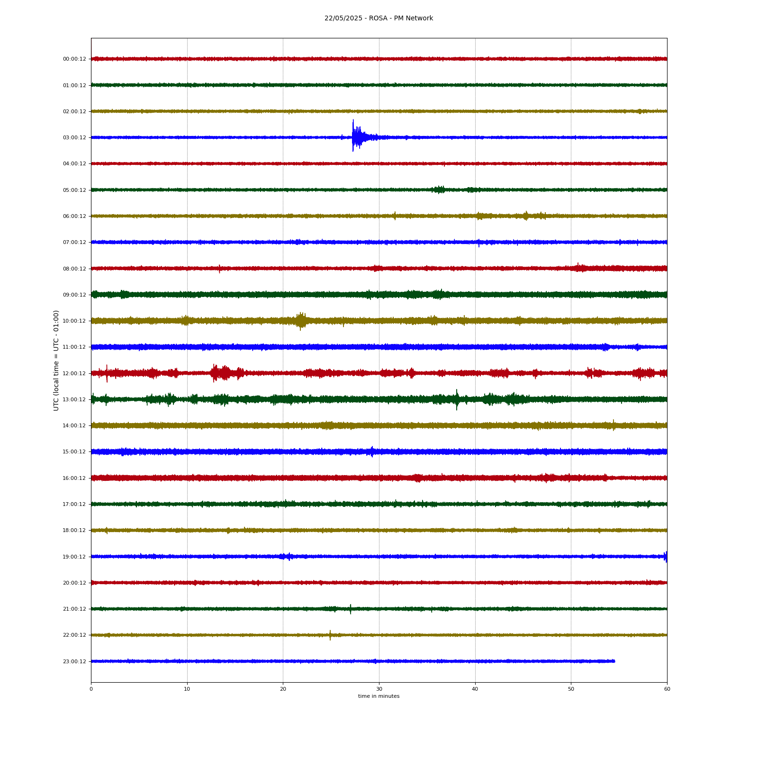Click the x-axis tick label 60

667,689
